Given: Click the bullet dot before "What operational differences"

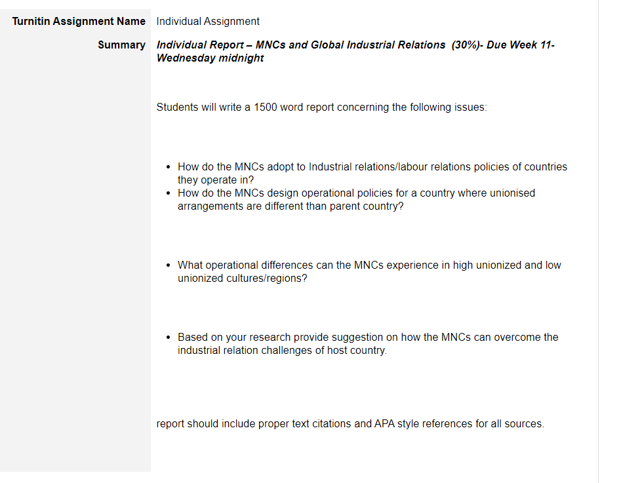Looking at the screenshot, I should [x=168, y=265].
